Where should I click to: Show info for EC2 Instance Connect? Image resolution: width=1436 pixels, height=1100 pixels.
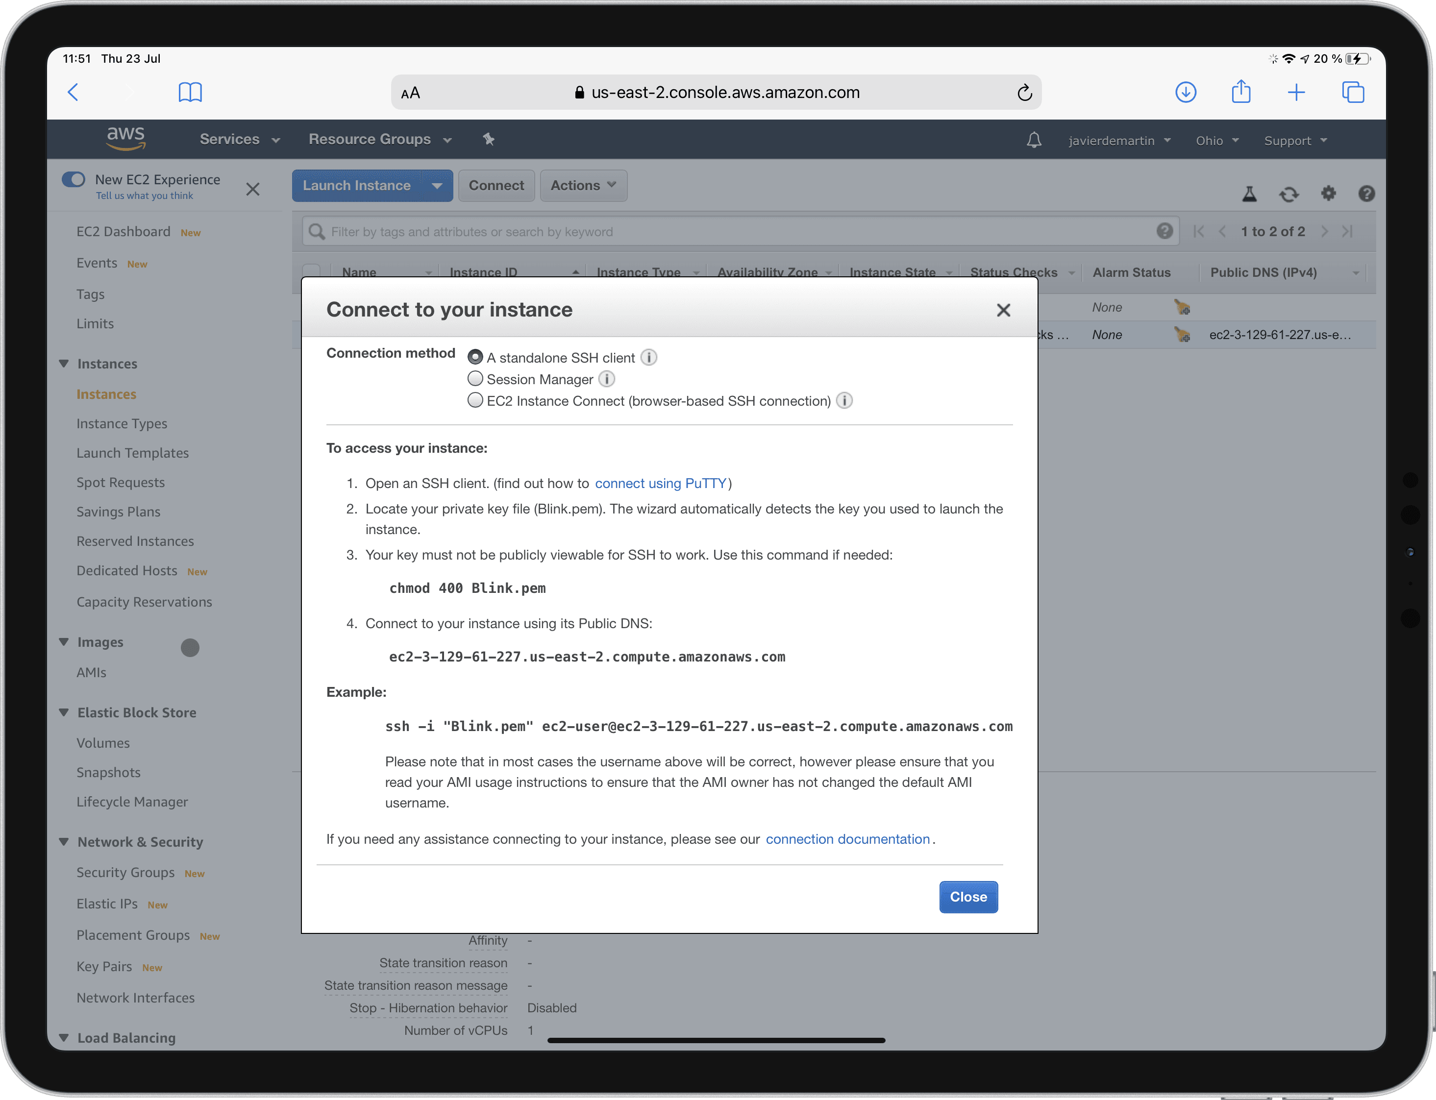click(844, 401)
